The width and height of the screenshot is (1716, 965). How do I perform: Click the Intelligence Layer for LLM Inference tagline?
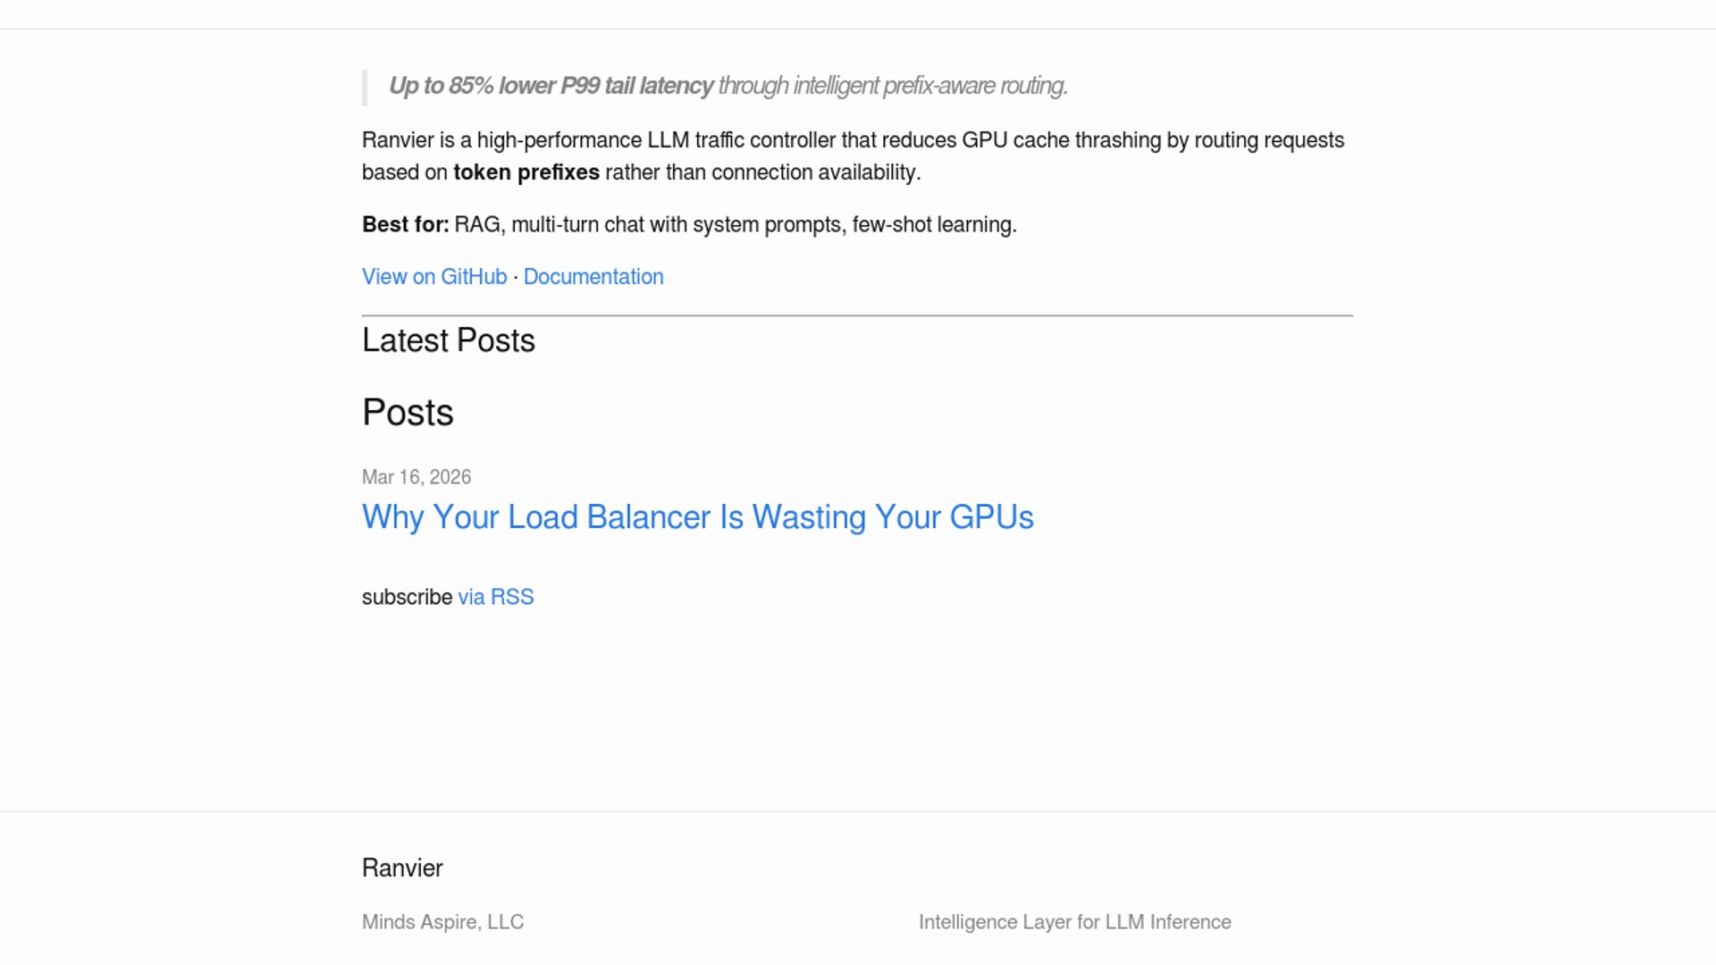tap(1074, 922)
